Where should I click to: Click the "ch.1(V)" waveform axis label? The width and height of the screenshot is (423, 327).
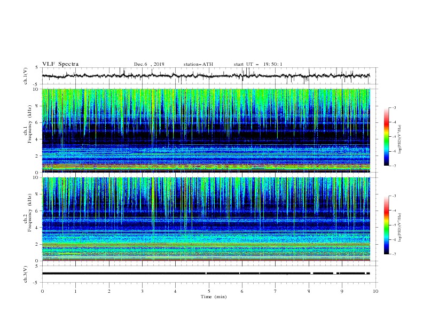tap(26, 76)
